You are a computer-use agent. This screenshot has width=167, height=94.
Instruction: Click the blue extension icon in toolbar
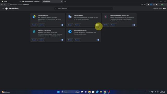click(x=151, y=5)
